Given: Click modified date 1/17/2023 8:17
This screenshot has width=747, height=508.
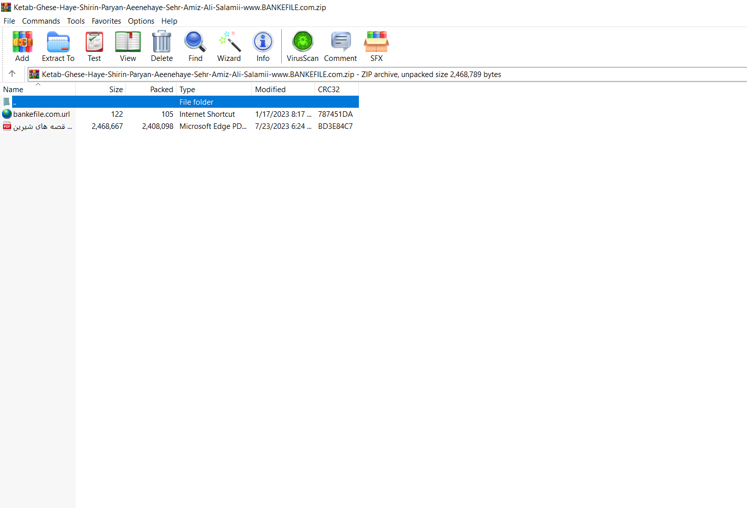Looking at the screenshot, I should [283, 114].
